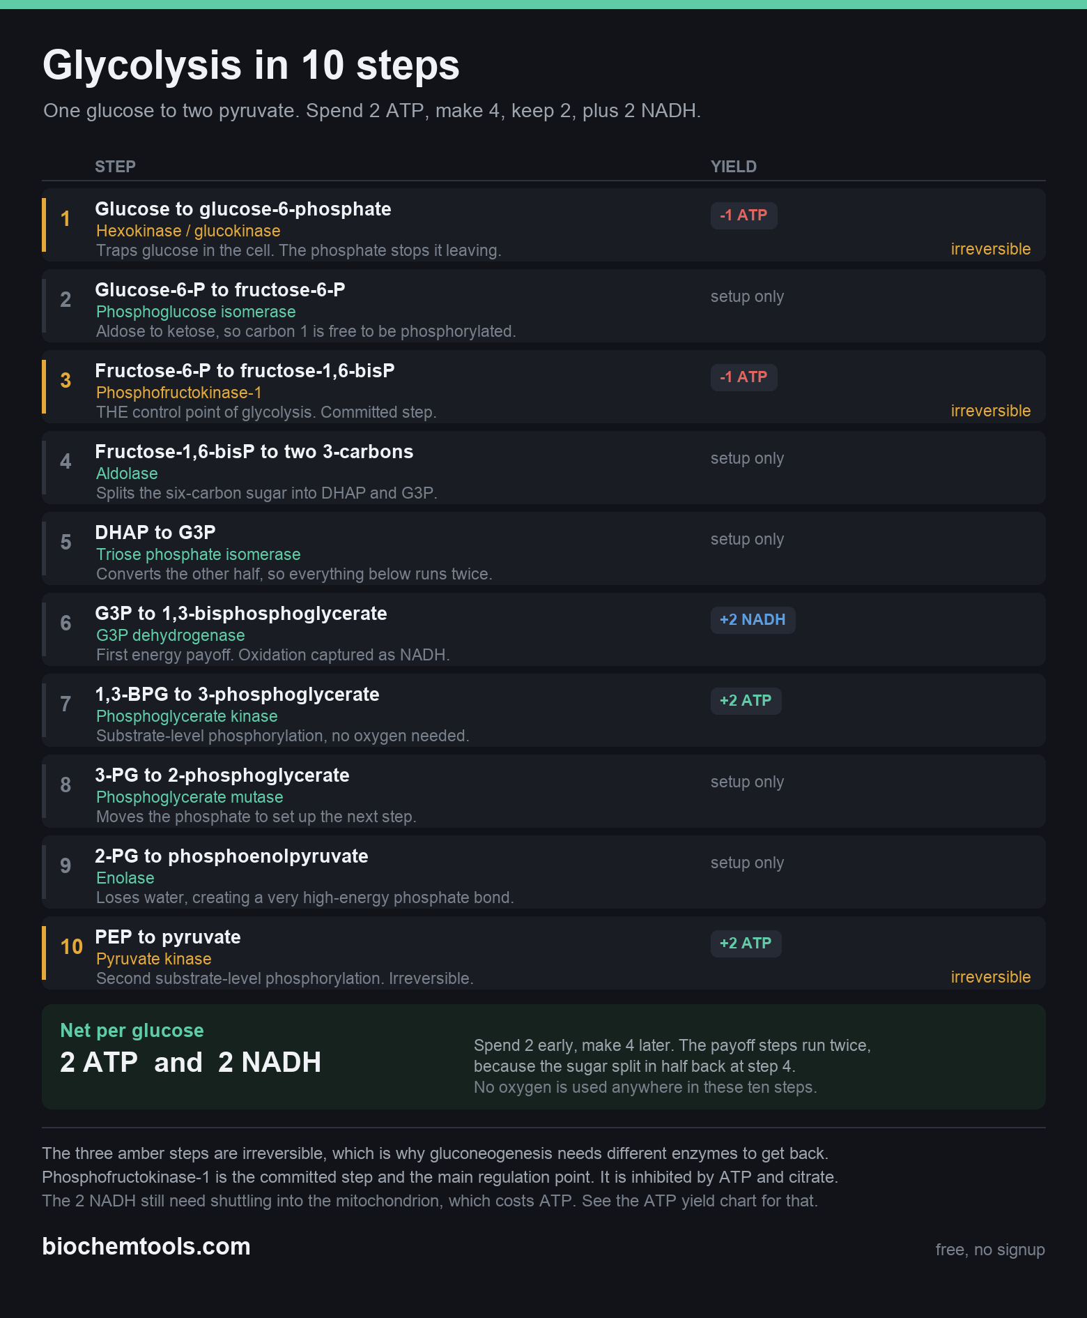Image resolution: width=1087 pixels, height=1318 pixels.
Task: Click the Hexokinase / glucokinase enzyme name
Action: point(188,231)
